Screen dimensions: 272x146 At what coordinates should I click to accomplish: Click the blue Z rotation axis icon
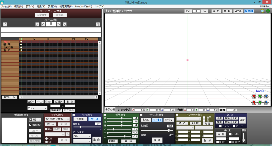(x=266, y=97)
